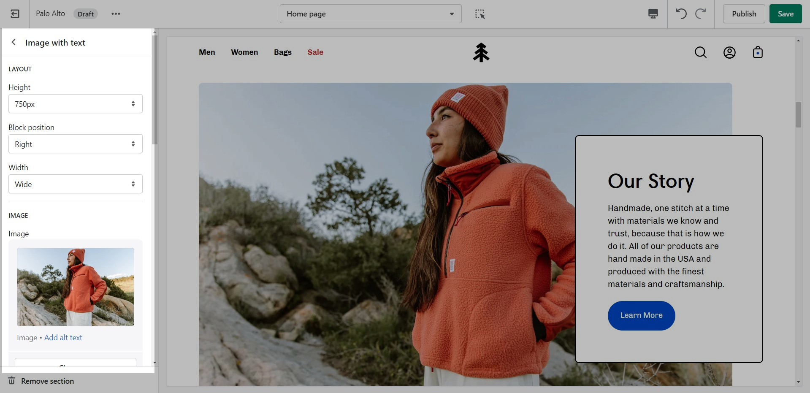Click the Add alt text link

[63, 338]
